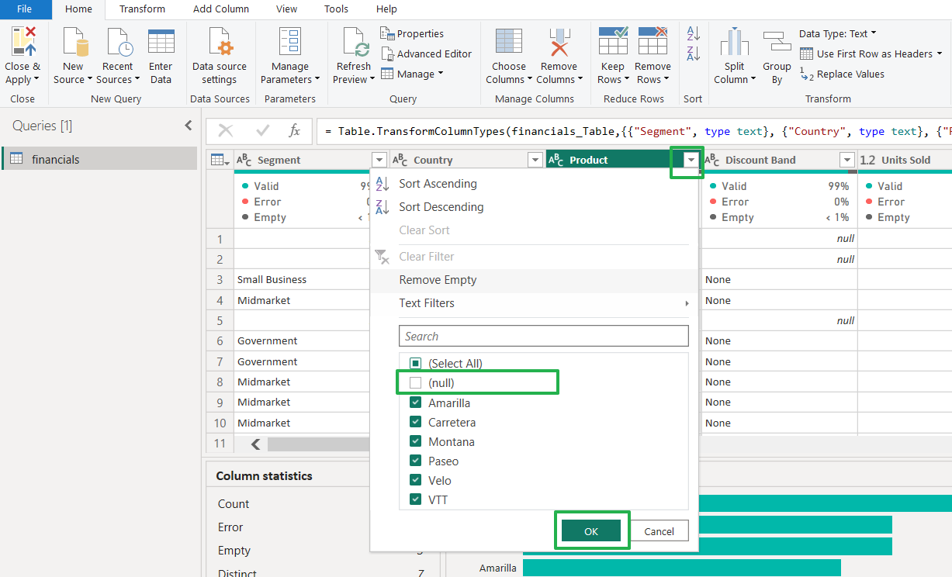This screenshot has height=577, width=952.
Task: Click Manage Parameters icon
Action: point(290,42)
